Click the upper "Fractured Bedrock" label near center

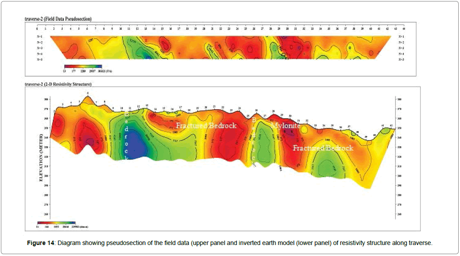(206, 126)
